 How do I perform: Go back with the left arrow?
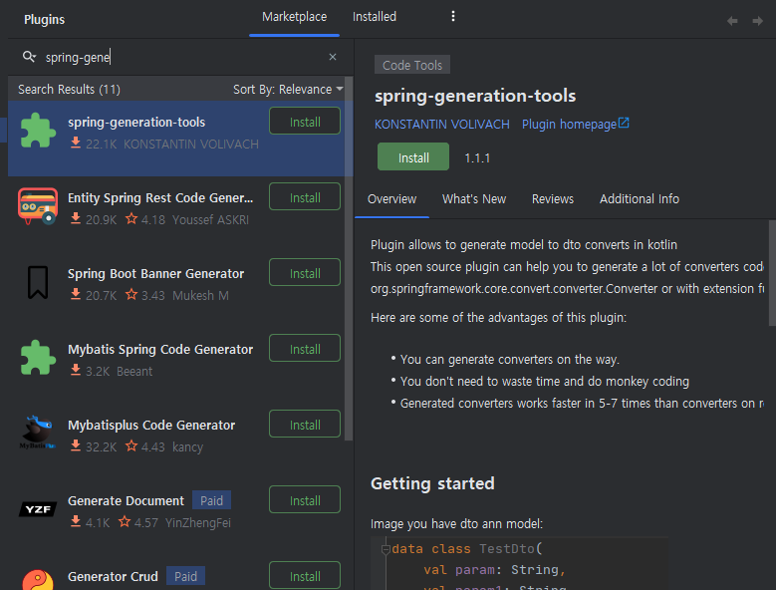pyautogui.click(x=732, y=21)
